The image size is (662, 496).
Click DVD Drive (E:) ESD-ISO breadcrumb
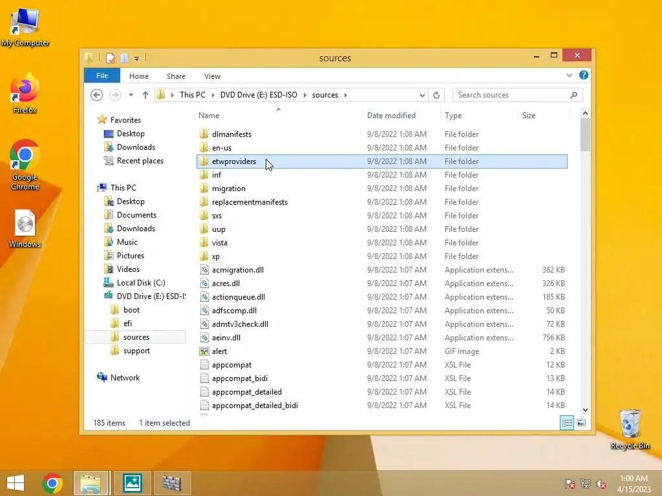[259, 95]
